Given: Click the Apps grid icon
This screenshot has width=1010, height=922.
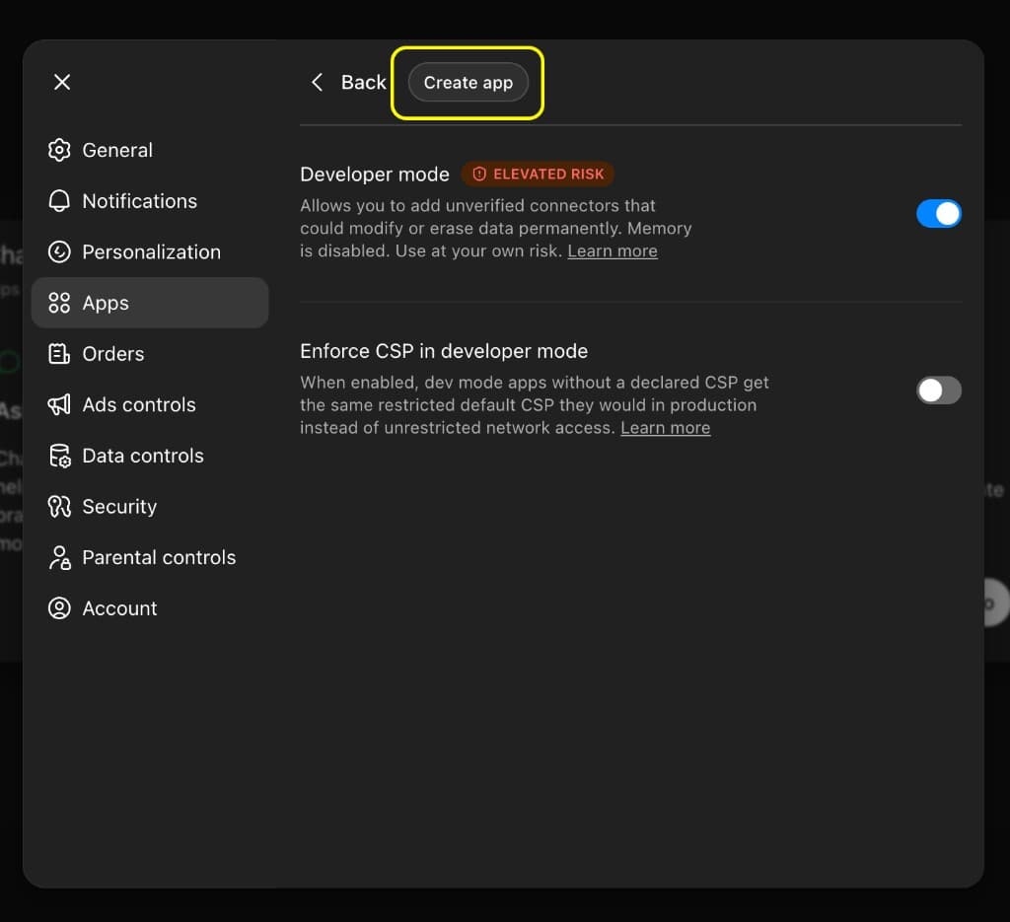Looking at the screenshot, I should [x=59, y=303].
